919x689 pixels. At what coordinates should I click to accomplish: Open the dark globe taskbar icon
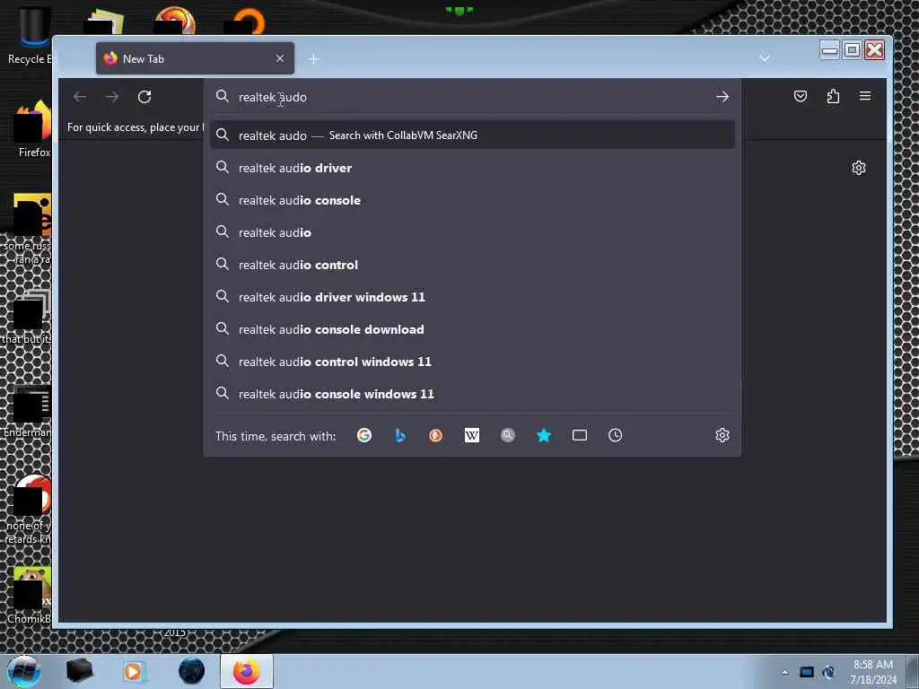coord(192,671)
